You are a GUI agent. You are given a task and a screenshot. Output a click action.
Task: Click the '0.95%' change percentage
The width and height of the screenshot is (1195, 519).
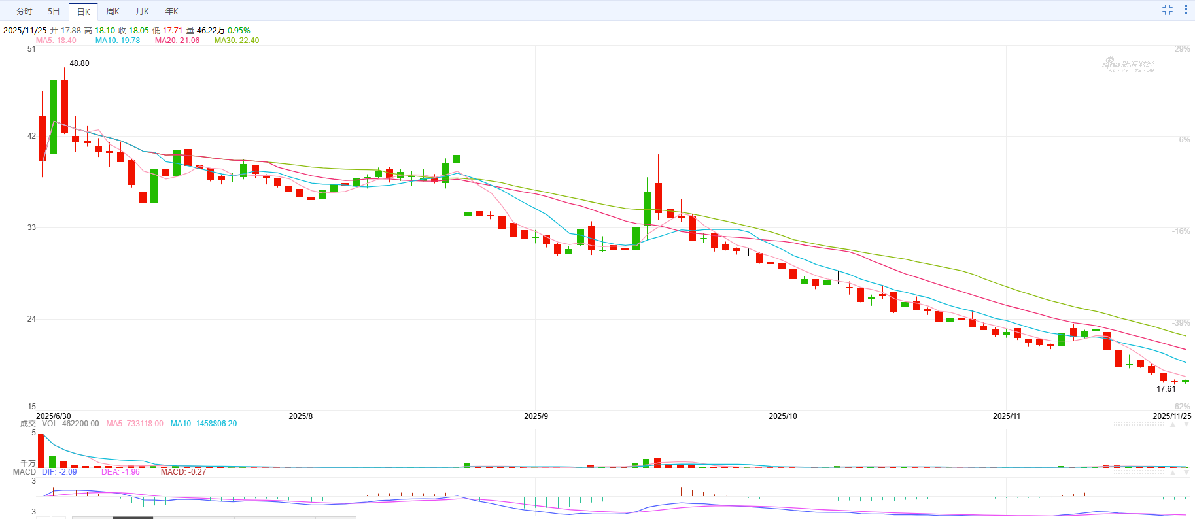click(x=239, y=31)
